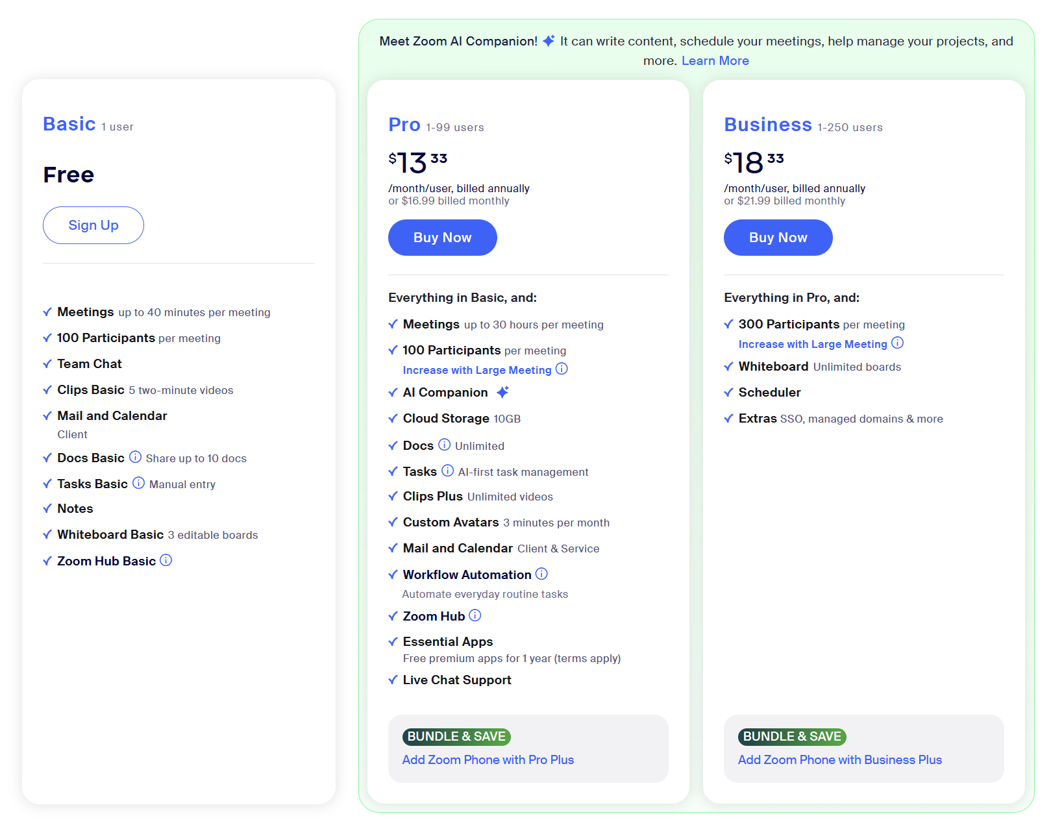This screenshot has width=1051, height=827.
Task: Click the Business plan title
Action: [767, 125]
